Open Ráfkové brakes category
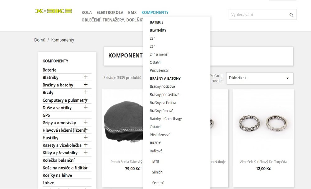Image resolution: width=311 pixels, height=189 pixels. tap(156, 151)
